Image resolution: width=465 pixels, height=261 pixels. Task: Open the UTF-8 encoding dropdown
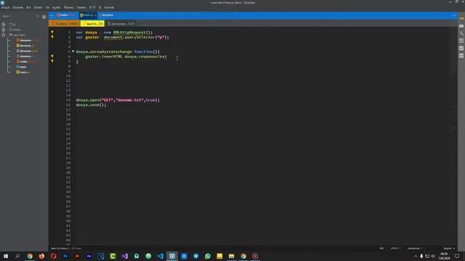(395, 248)
